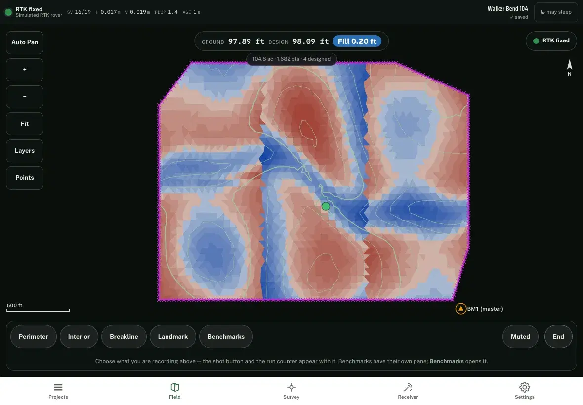Image resolution: width=583 pixels, height=405 pixels.
Task: Toggle the Muted audio button
Action: click(x=520, y=337)
